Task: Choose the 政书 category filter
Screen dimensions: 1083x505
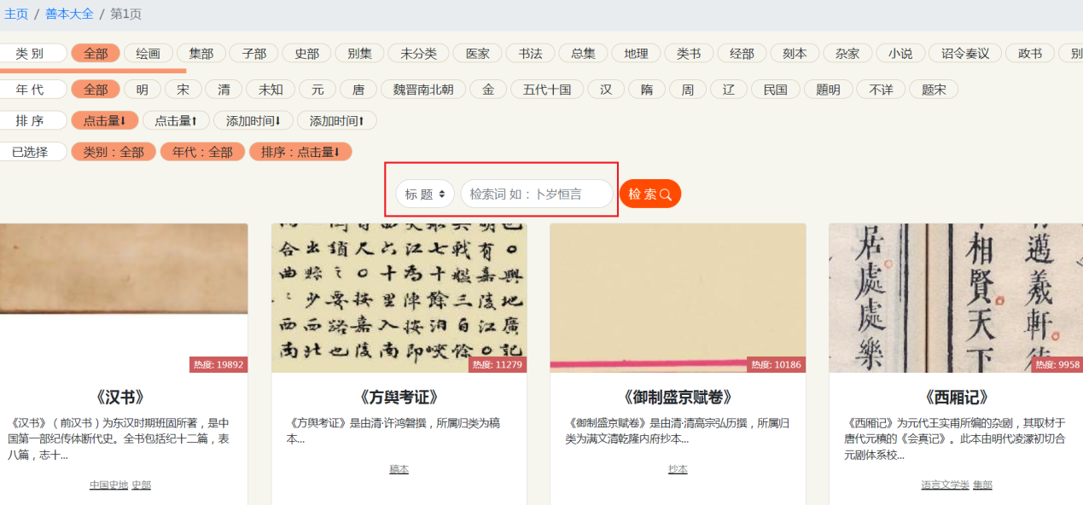Action: [1031, 53]
